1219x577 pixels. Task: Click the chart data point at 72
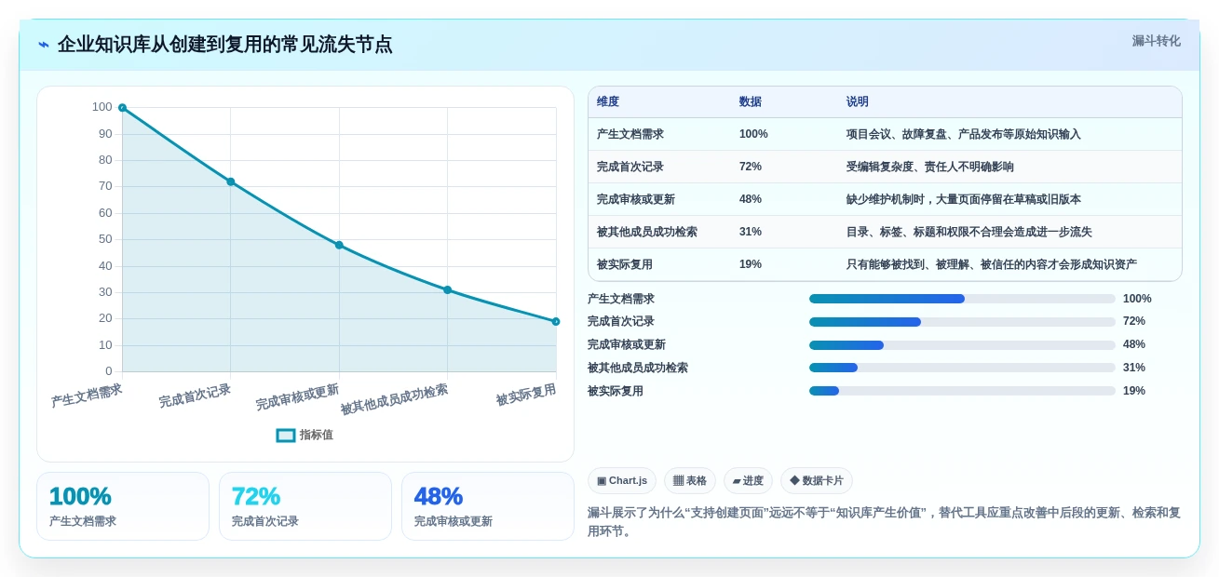tap(231, 181)
